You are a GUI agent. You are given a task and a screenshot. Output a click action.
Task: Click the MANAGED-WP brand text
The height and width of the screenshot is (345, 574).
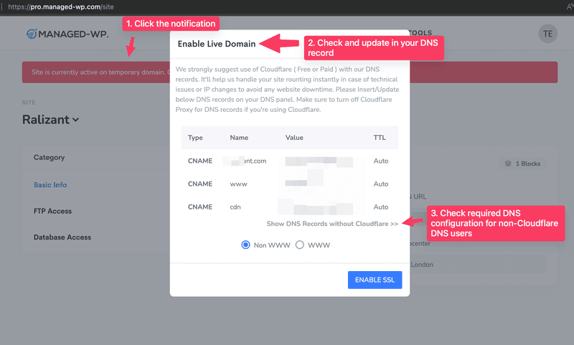74,34
